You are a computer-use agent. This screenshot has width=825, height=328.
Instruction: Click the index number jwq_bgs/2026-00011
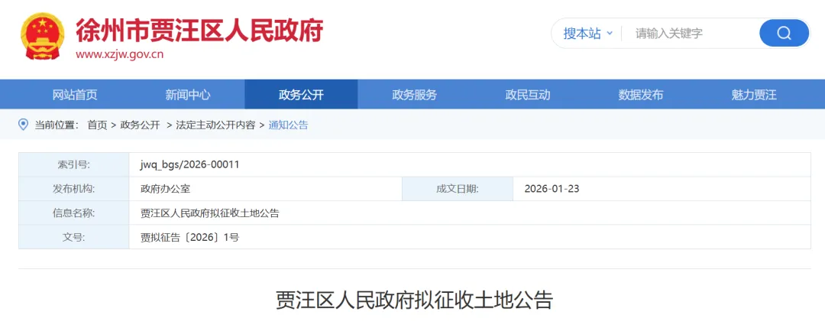pyautogui.click(x=190, y=165)
